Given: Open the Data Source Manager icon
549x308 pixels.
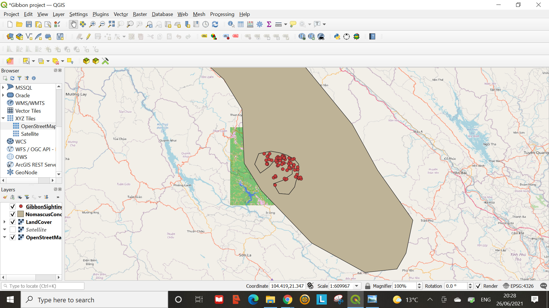Looking at the screenshot, I should point(10,37).
